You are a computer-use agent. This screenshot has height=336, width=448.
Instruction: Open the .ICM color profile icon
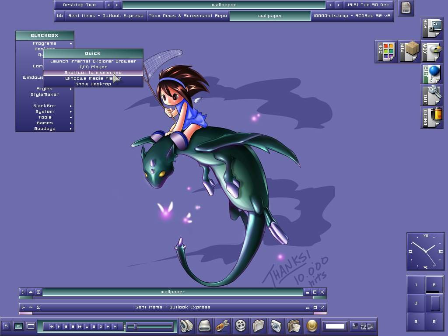point(386,52)
